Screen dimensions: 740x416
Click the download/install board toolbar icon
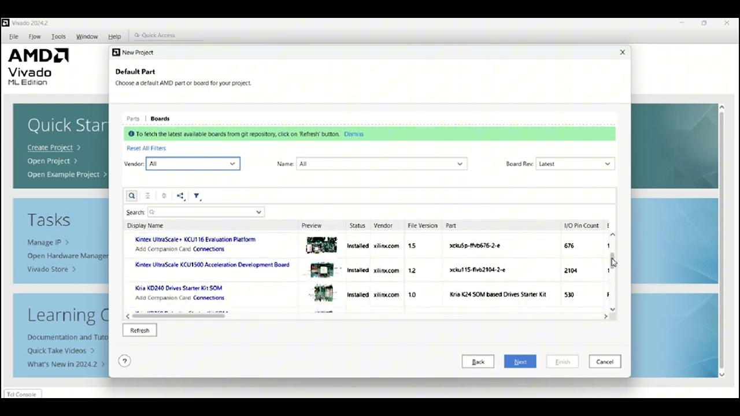click(164, 196)
